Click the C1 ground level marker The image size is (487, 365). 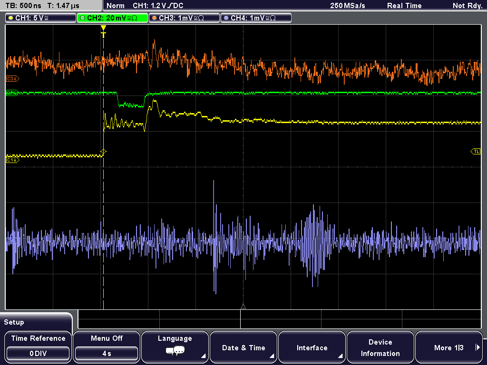[13, 160]
